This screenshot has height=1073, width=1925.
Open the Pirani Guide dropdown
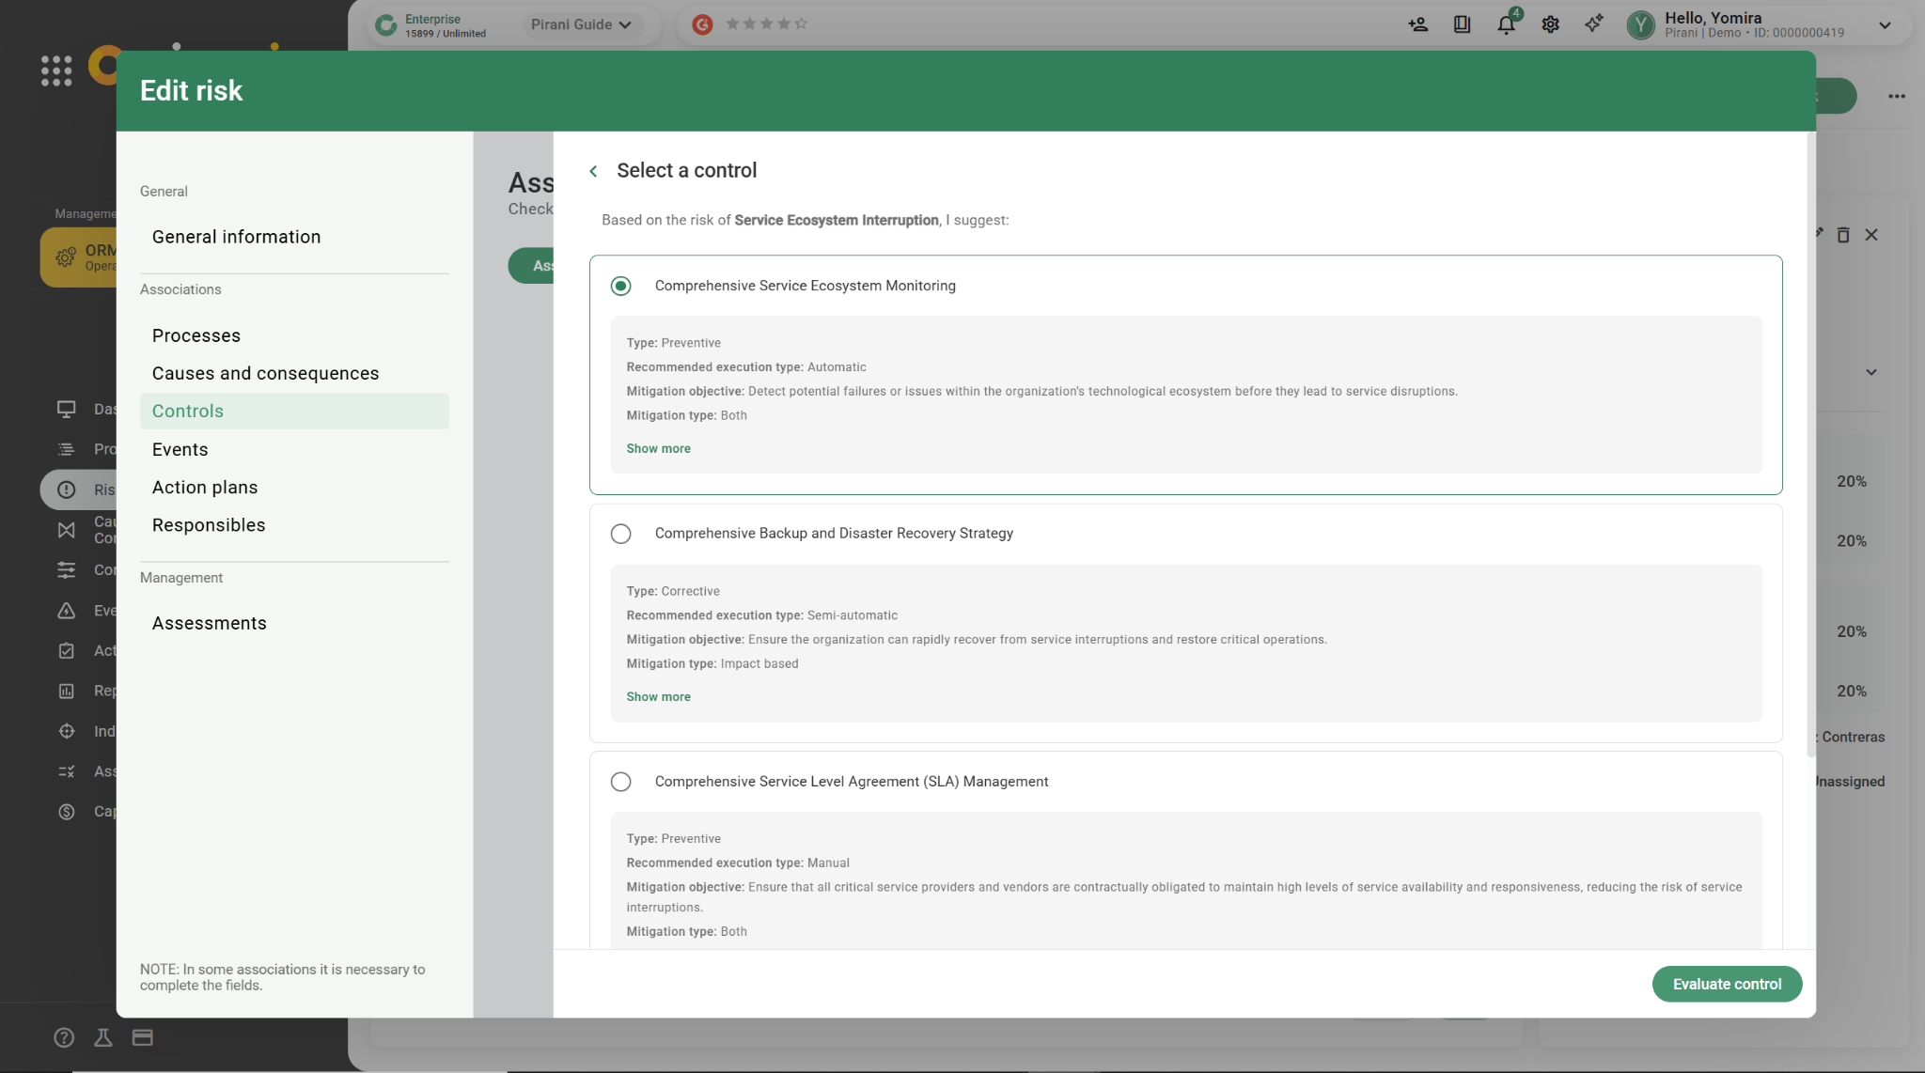click(x=581, y=24)
